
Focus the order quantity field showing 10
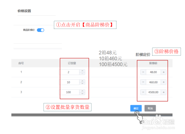(x=69, y=82)
